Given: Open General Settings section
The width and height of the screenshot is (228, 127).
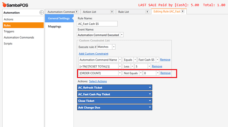Looking at the screenshot, I should 59,18.
